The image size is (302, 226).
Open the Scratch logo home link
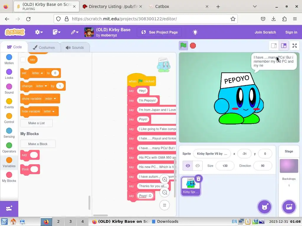(15, 32)
